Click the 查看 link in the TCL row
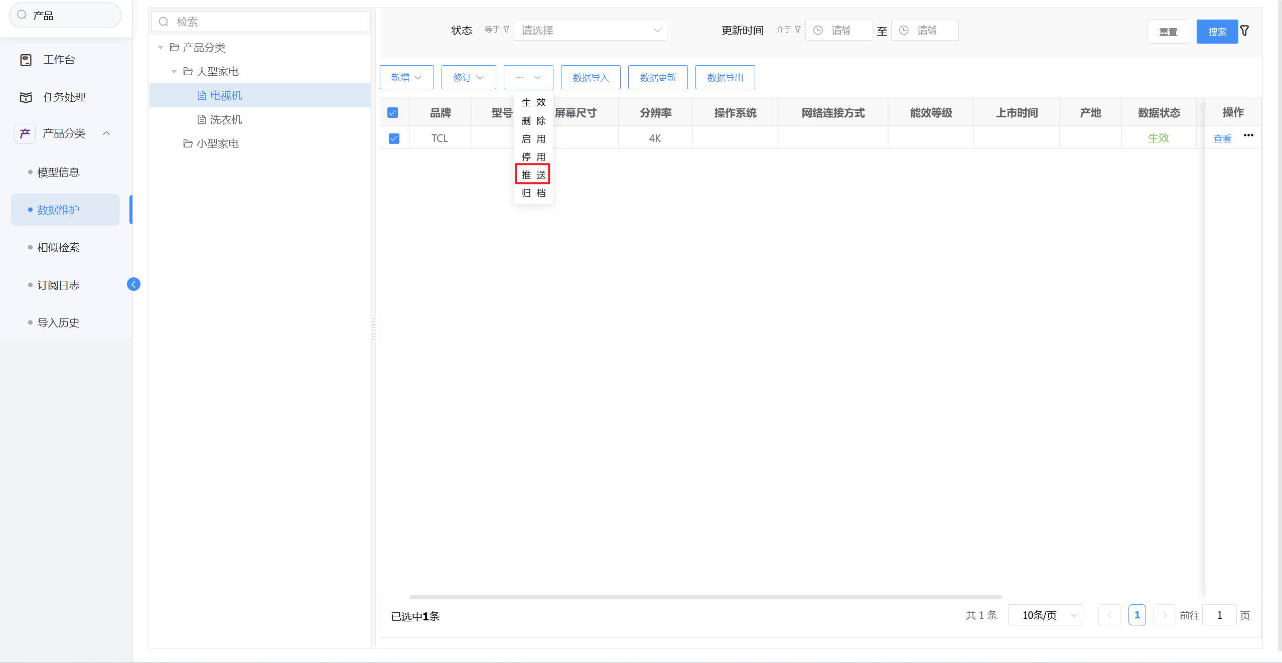 pos(1222,139)
